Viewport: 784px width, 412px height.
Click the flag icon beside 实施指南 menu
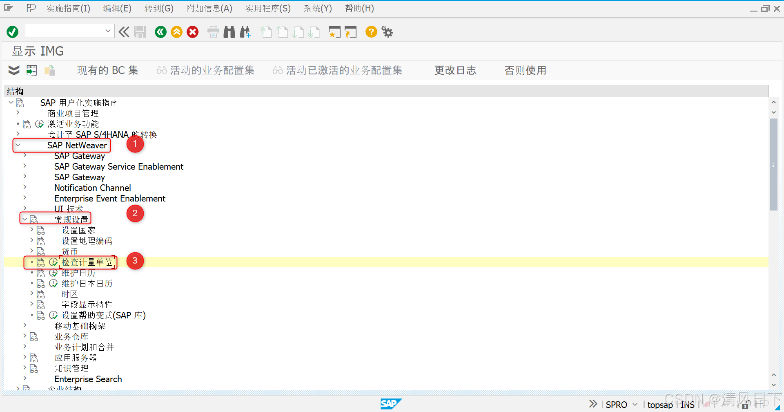point(31,8)
